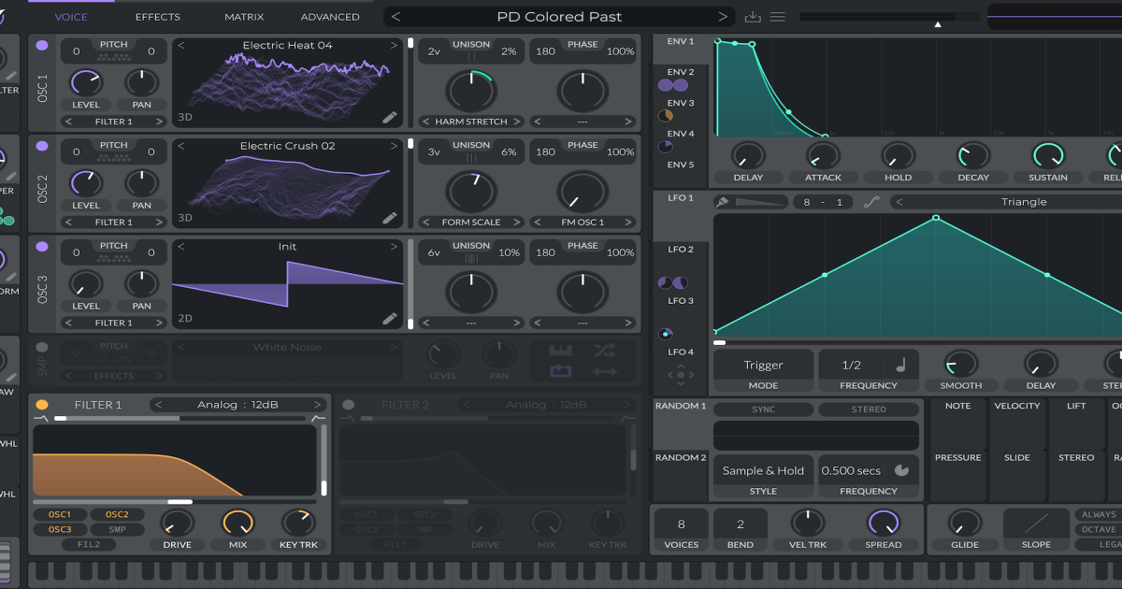Click the LFO 3 modulation indicator dot
1122x589 pixels.
click(x=666, y=333)
